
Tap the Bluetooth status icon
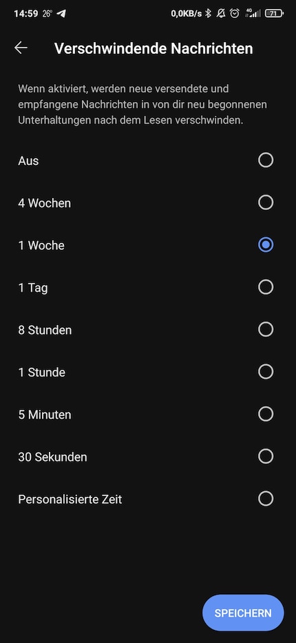pyautogui.click(x=208, y=14)
